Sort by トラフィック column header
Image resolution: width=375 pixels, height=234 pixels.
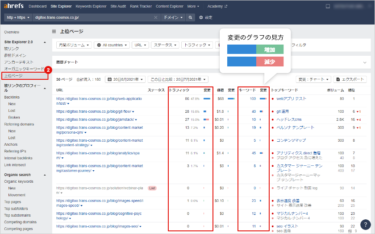coord(179,90)
